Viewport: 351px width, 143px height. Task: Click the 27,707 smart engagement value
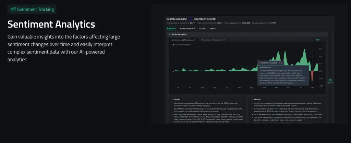(273, 23)
